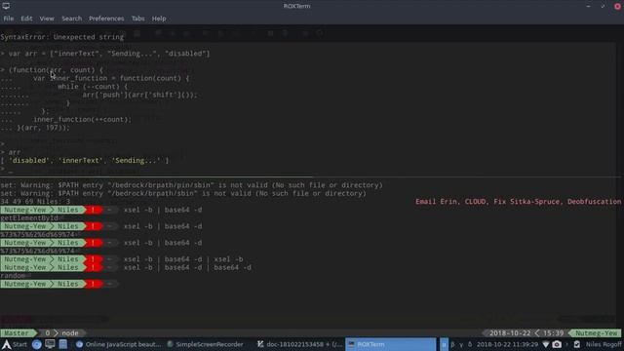
Task: Select the delta workspace in pager
Action: coord(470,344)
